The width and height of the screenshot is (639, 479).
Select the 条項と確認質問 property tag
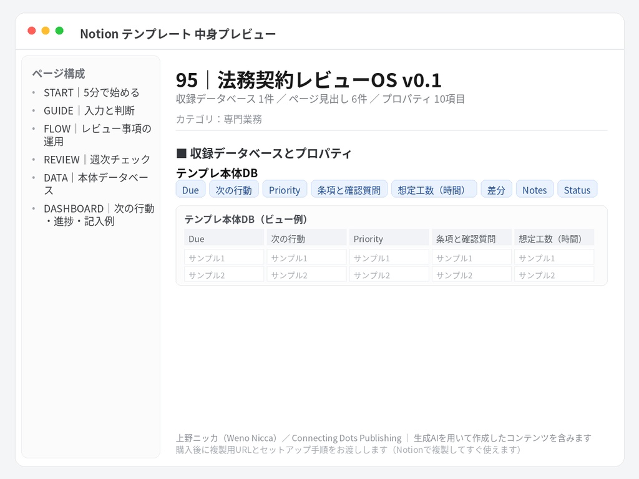tap(349, 190)
